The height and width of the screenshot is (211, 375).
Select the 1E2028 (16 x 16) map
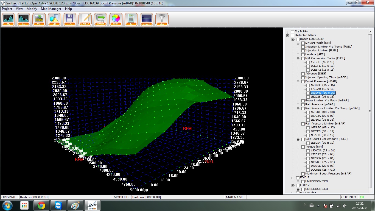322,97
